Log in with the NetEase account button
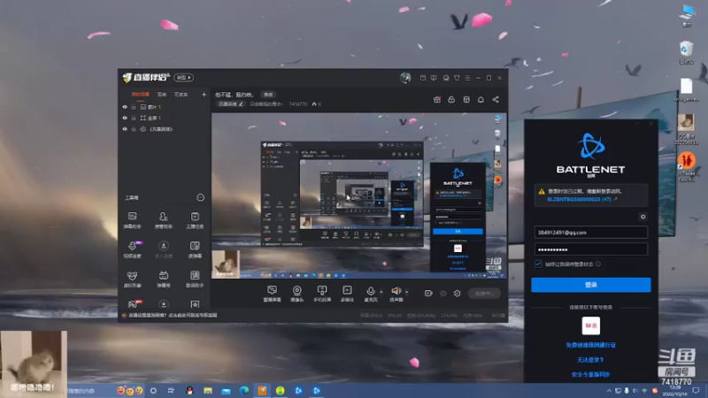This screenshot has height=398, width=708. tap(590, 325)
